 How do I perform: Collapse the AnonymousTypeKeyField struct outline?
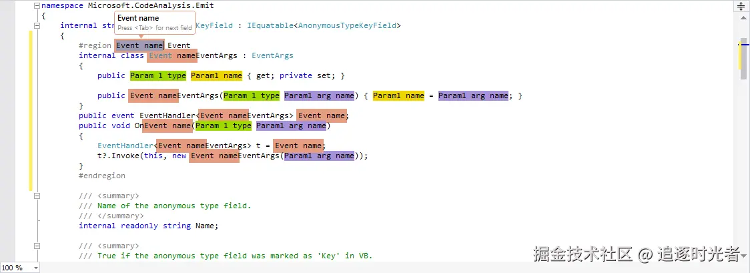click(x=37, y=25)
